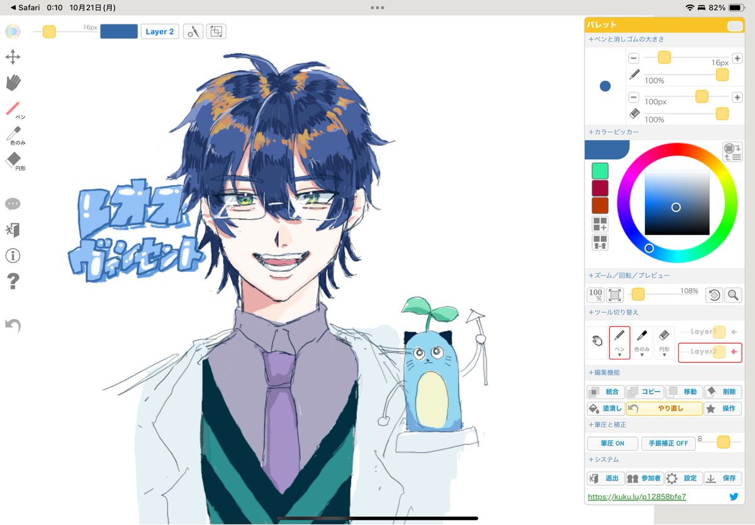This screenshot has height=525, width=755.
Task: Click the コピー copy button
Action: coord(644,392)
